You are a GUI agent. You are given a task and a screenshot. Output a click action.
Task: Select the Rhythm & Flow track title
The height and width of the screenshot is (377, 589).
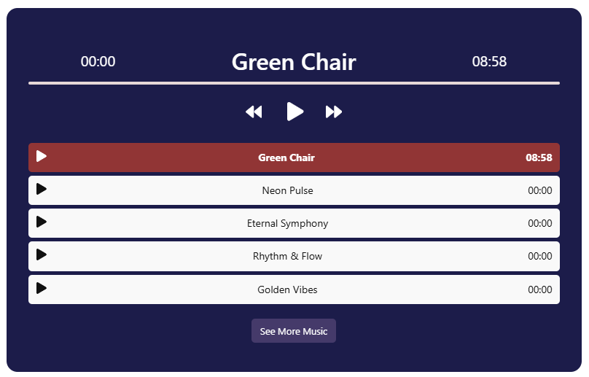click(x=287, y=256)
